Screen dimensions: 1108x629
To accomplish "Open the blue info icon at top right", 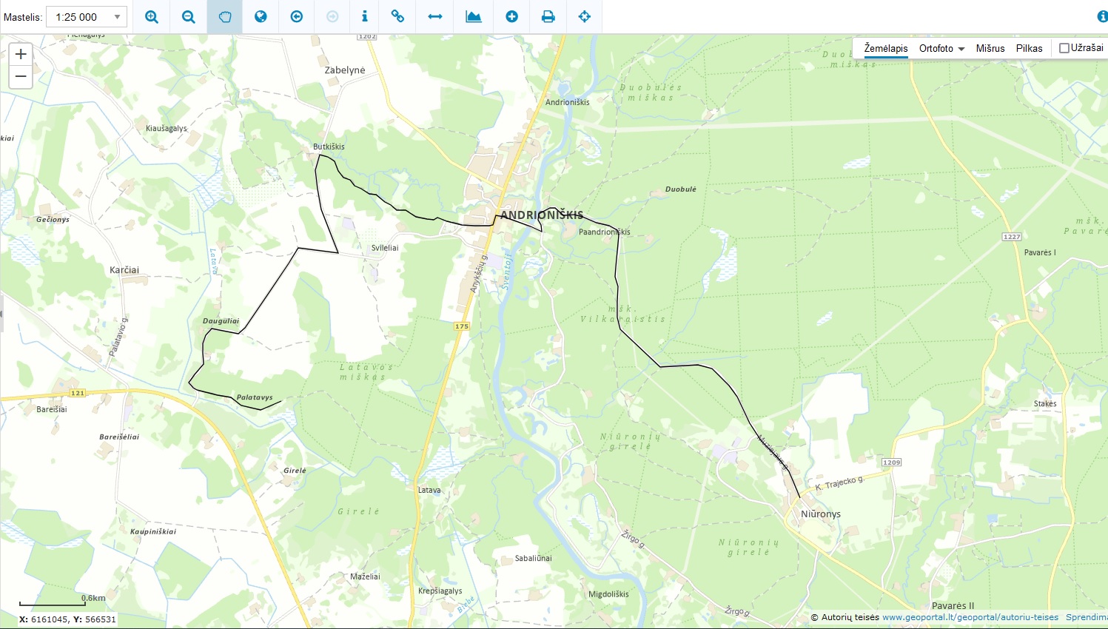I will click(x=1102, y=16).
